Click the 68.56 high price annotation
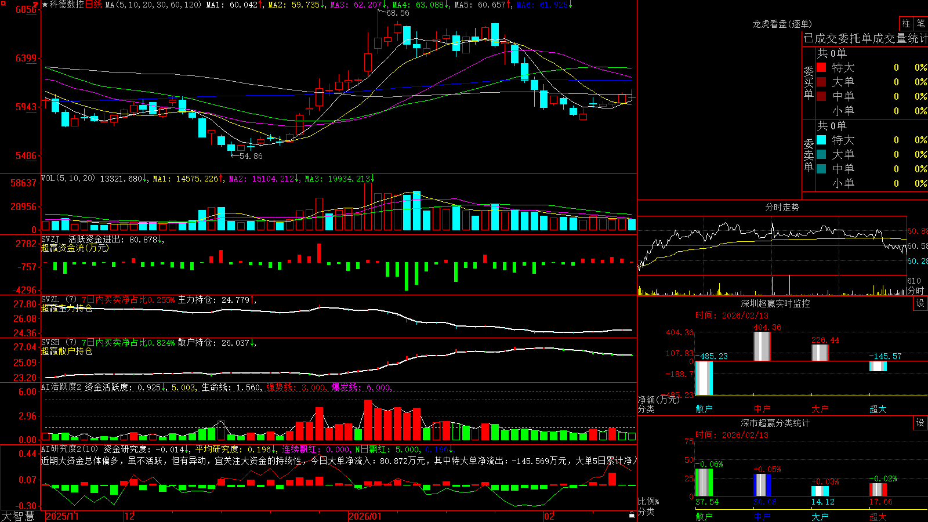The image size is (928, 522). pyautogui.click(x=397, y=13)
